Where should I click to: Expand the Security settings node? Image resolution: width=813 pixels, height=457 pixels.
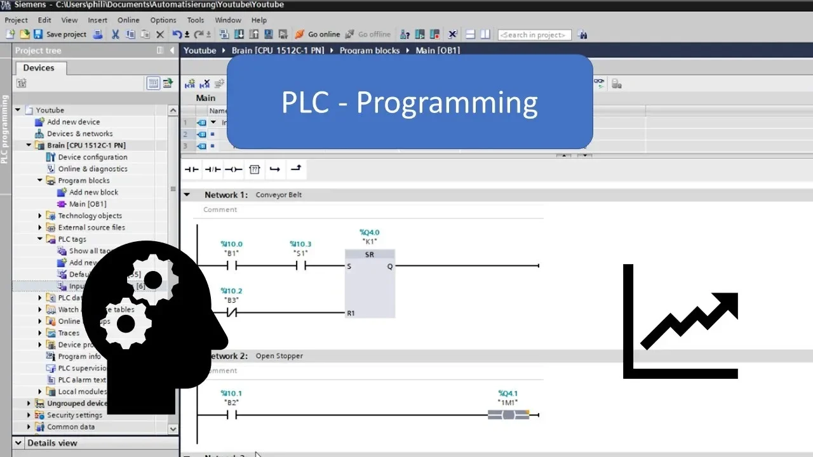pyautogui.click(x=29, y=415)
